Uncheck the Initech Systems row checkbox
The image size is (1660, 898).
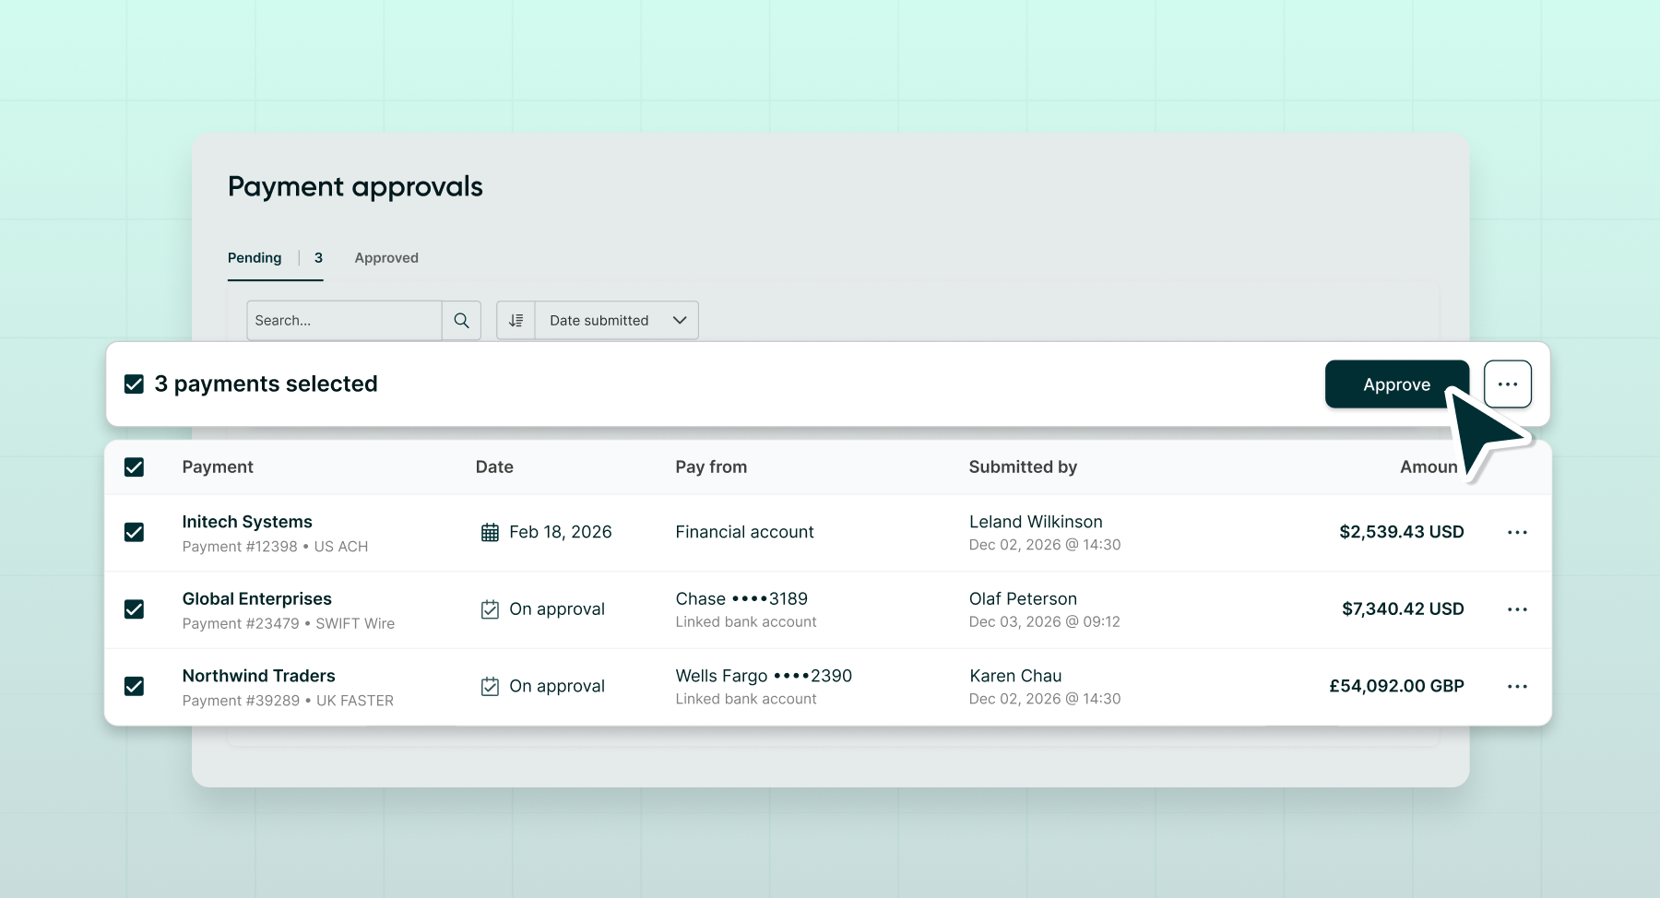click(x=135, y=533)
